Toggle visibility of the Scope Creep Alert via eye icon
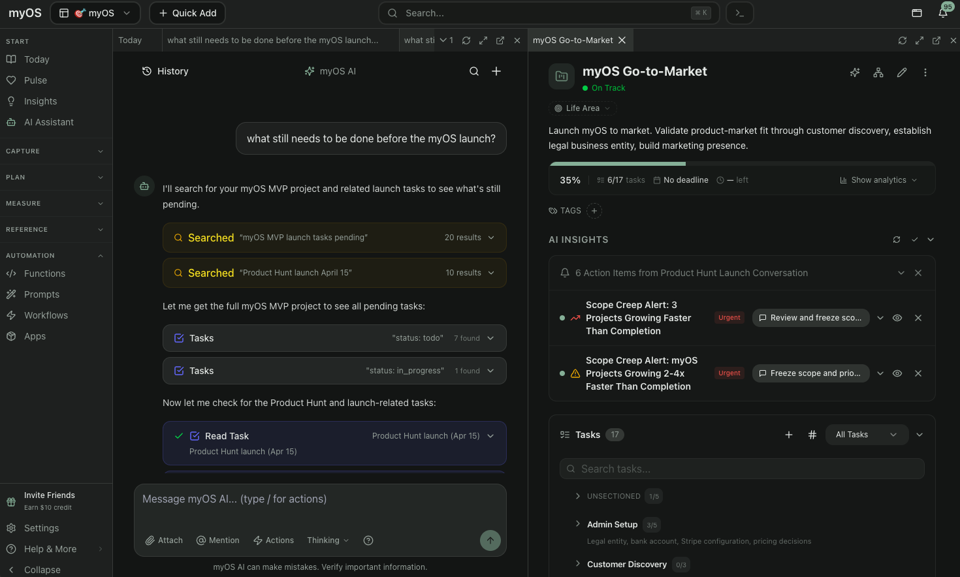The image size is (960, 577). [897, 318]
